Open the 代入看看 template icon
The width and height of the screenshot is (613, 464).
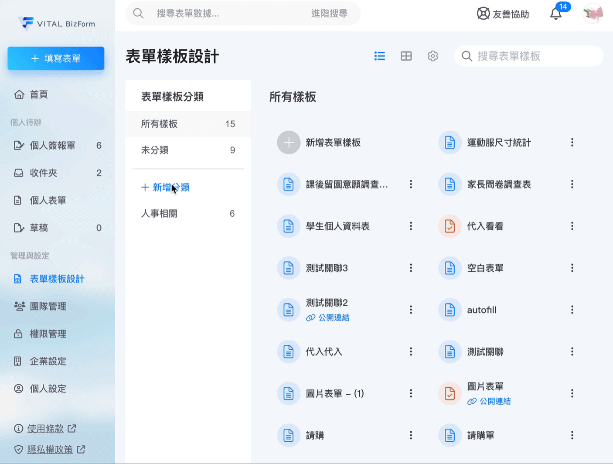click(450, 226)
